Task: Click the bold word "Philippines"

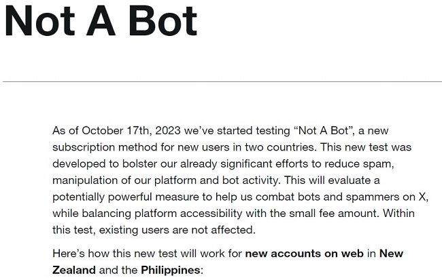Action: pos(171,270)
